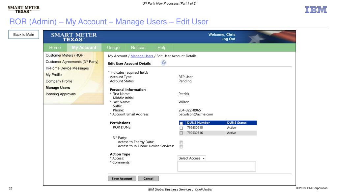Image resolution: width=337 pixels, height=194 pixels.
Task: Click the Account Type value REP User
Action: point(186,77)
